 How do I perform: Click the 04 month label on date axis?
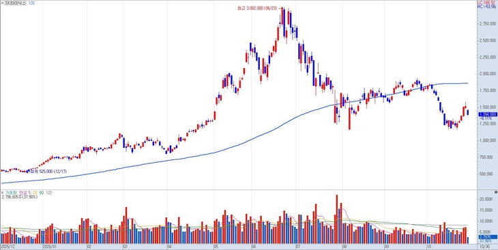tap(169, 246)
